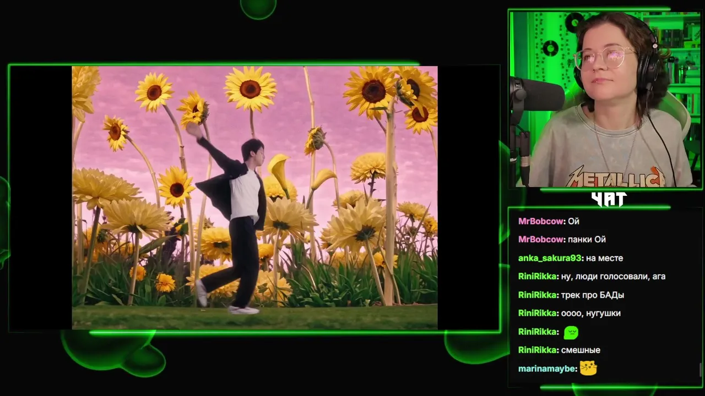Click the message 'ну, люди голосовали, ага'

[x=614, y=276]
